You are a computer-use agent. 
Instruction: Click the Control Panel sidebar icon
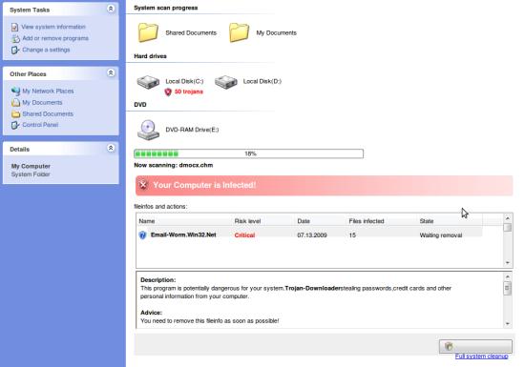tap(15, 125)
